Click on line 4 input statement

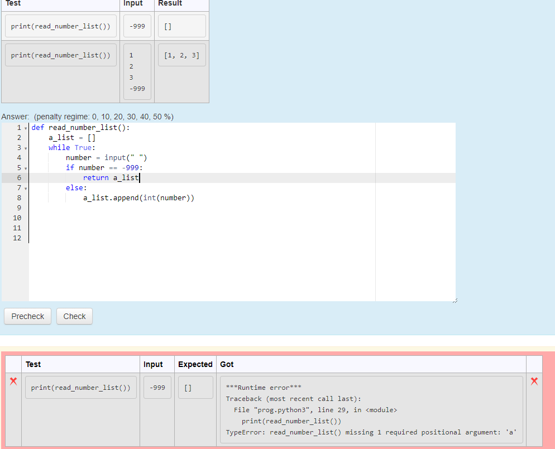point(106,158)
